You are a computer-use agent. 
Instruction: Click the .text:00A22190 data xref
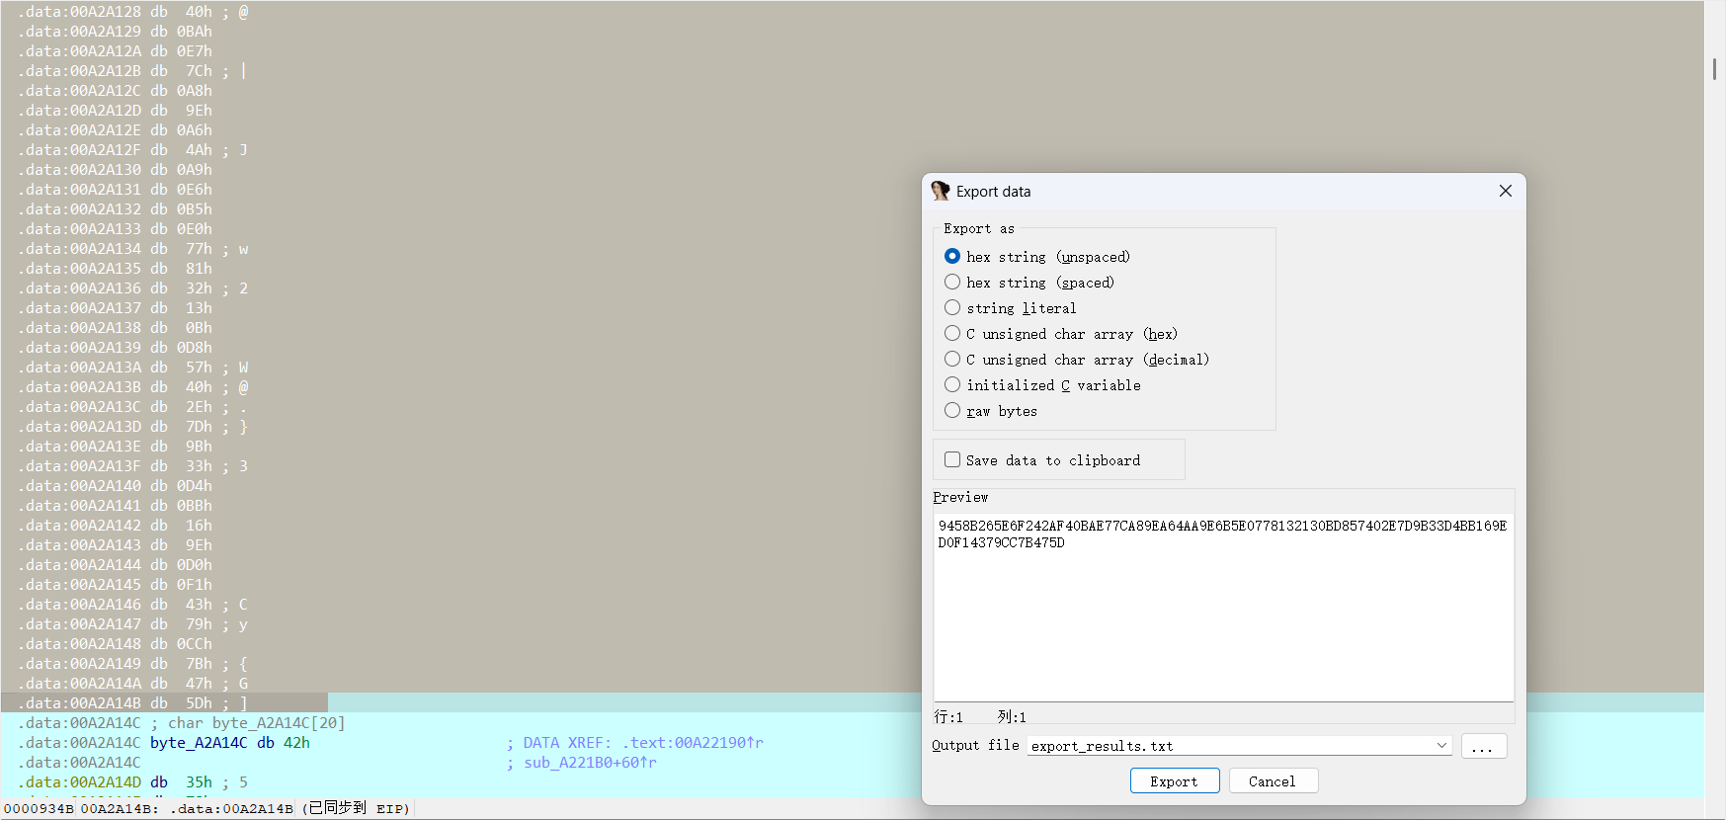point(692,743)
